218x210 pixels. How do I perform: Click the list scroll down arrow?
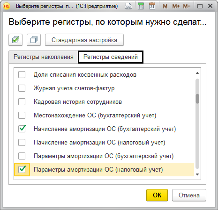197,174
